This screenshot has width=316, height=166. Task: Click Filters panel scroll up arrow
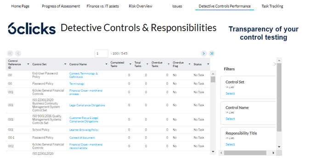279,61
